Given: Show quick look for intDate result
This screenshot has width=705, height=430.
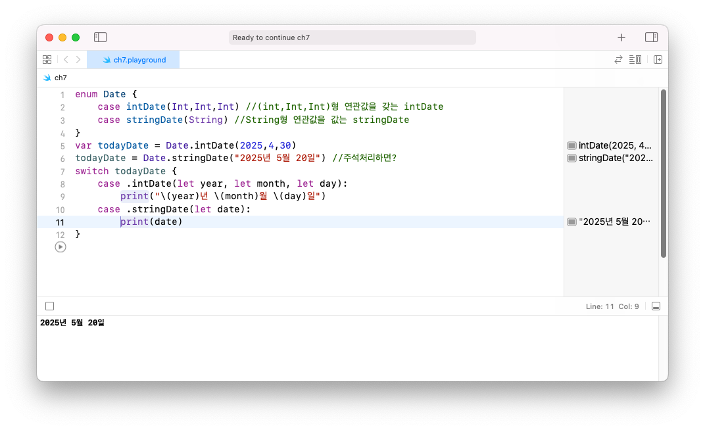Looking at the screenshot, I should click(x=571, y=145).
